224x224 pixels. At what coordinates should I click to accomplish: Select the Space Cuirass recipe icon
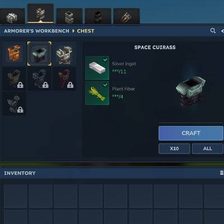pyautogui.click(x=39, y=54)
